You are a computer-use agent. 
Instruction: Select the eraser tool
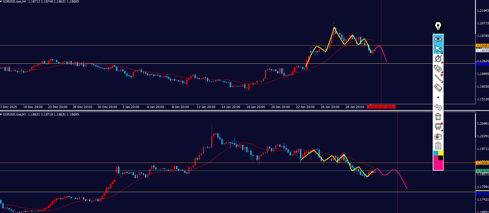tap(438, 88)
